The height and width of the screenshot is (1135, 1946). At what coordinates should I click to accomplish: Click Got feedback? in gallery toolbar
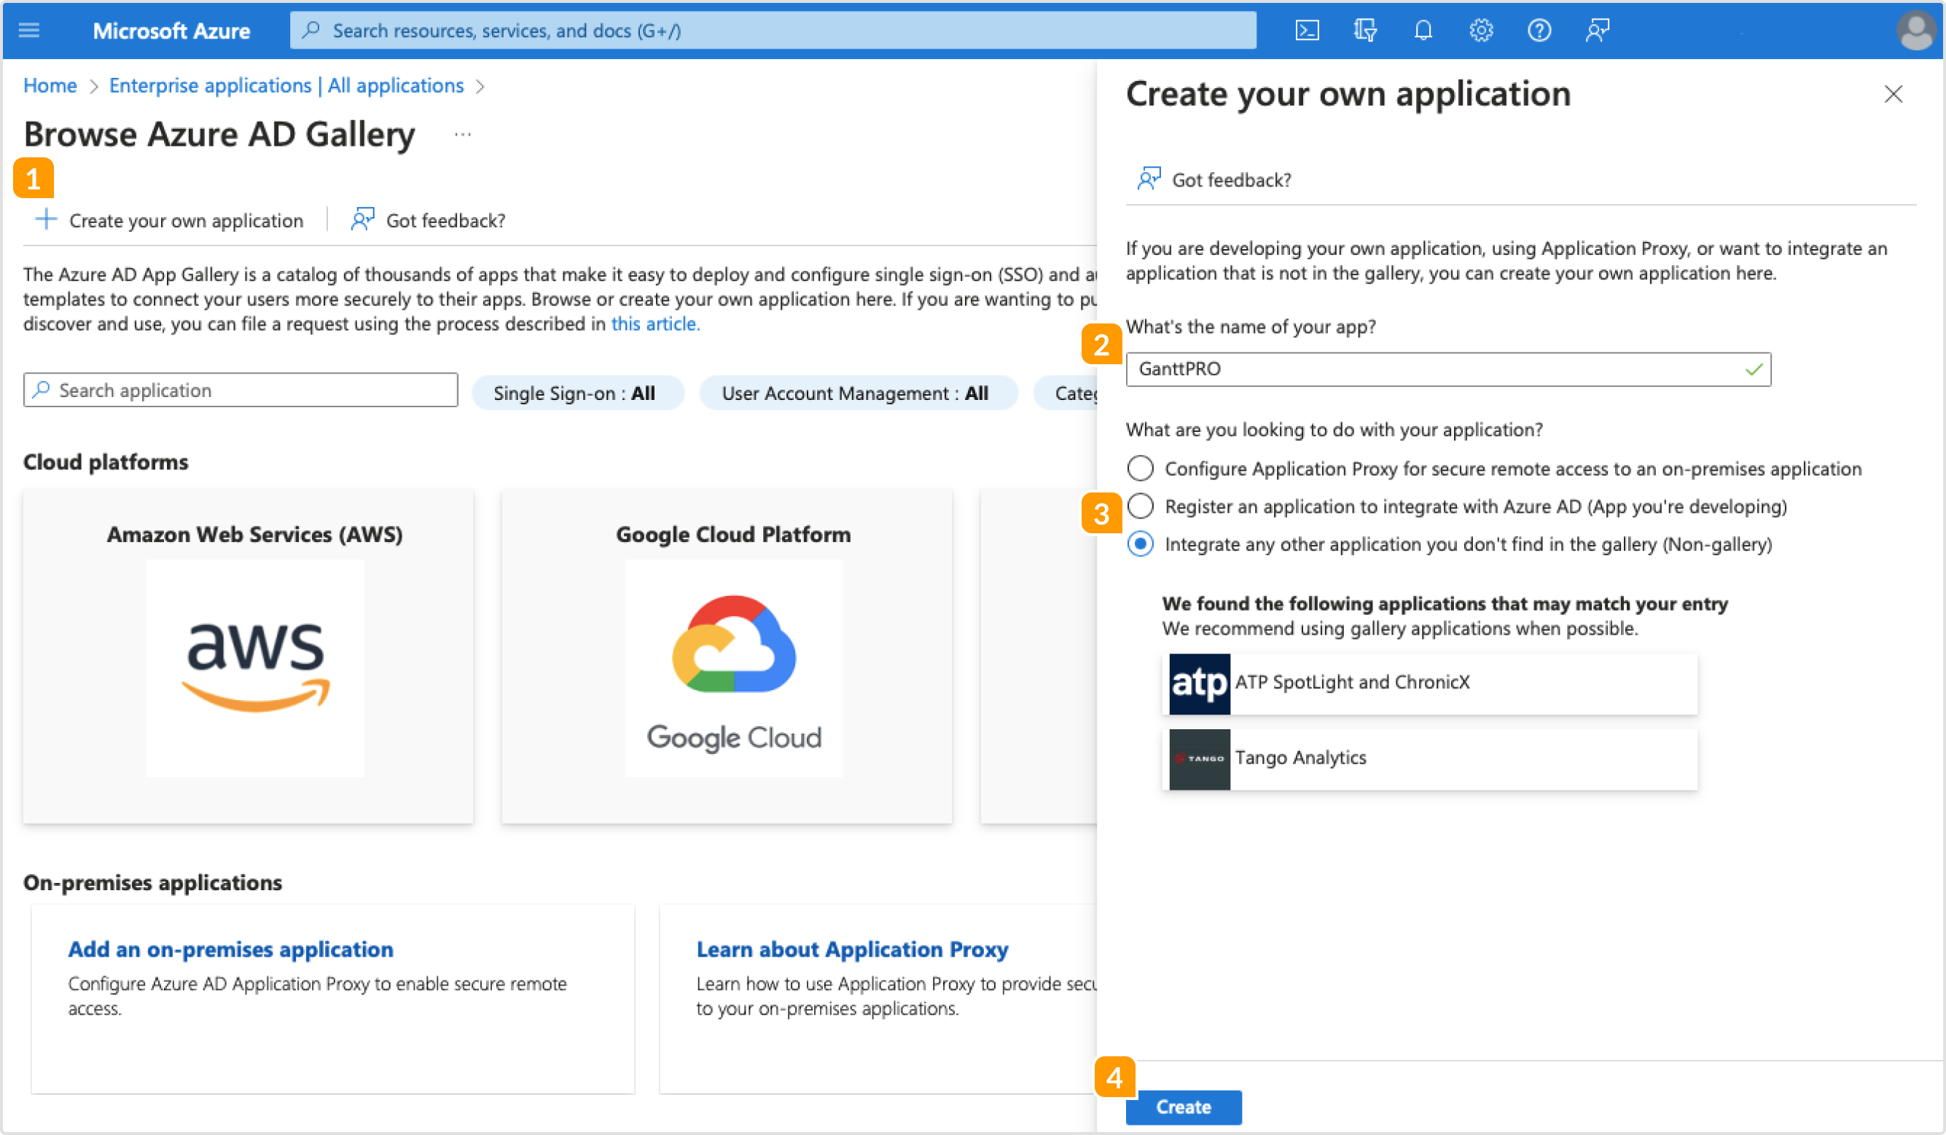pyautogui.click(x=429, y=220)
